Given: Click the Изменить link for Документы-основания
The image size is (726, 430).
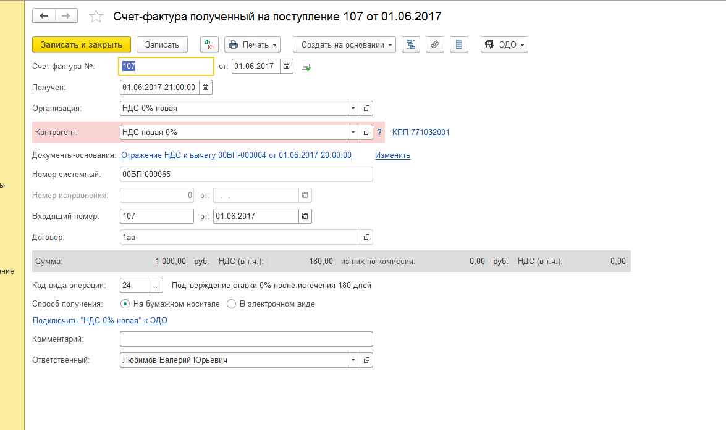Looking at the screenshot, I should click(392, 155).
